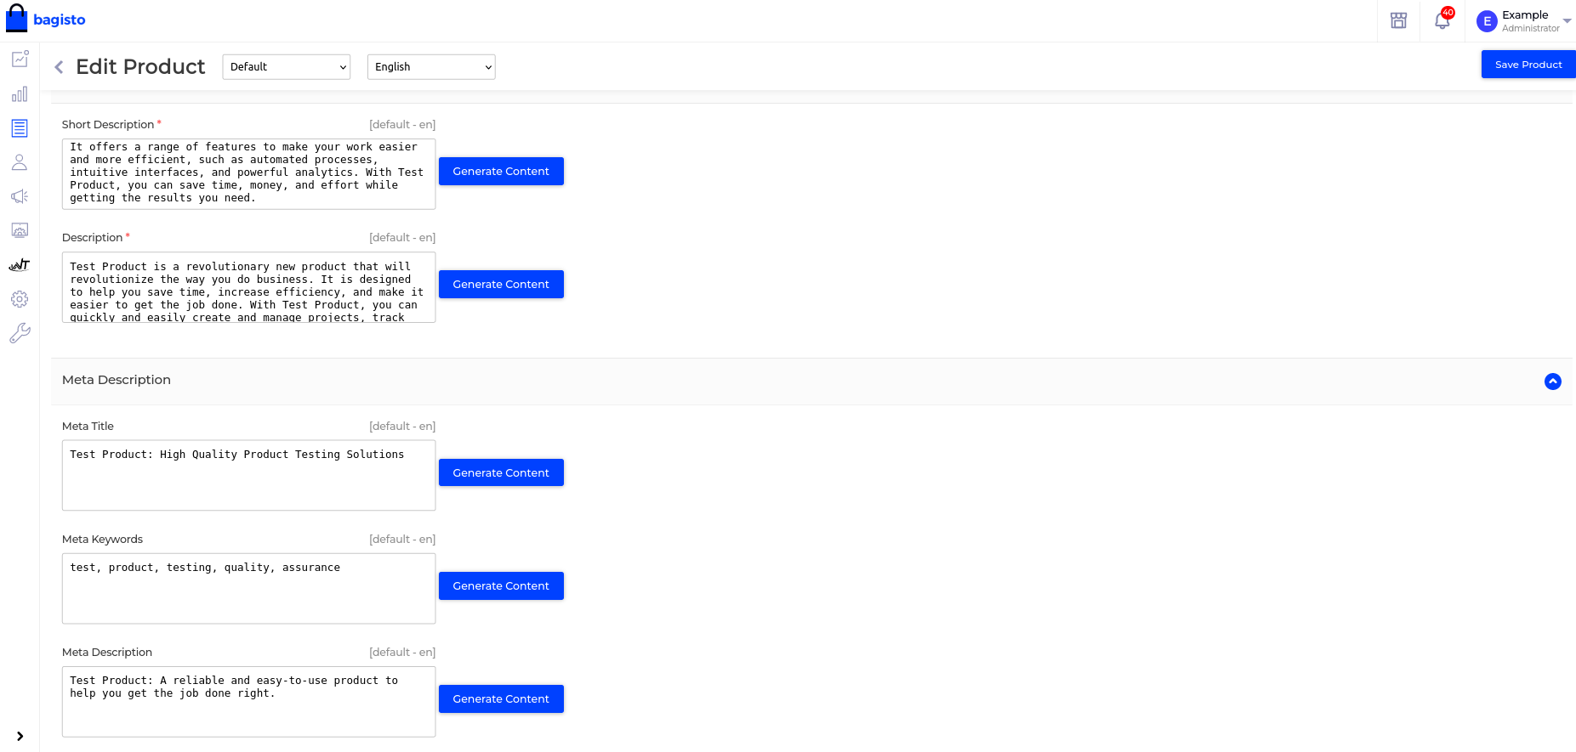Expand the sidebar with bottom chevron arrow
Viewport: 1576px width, 752px height.
click(x=20, y=736)
